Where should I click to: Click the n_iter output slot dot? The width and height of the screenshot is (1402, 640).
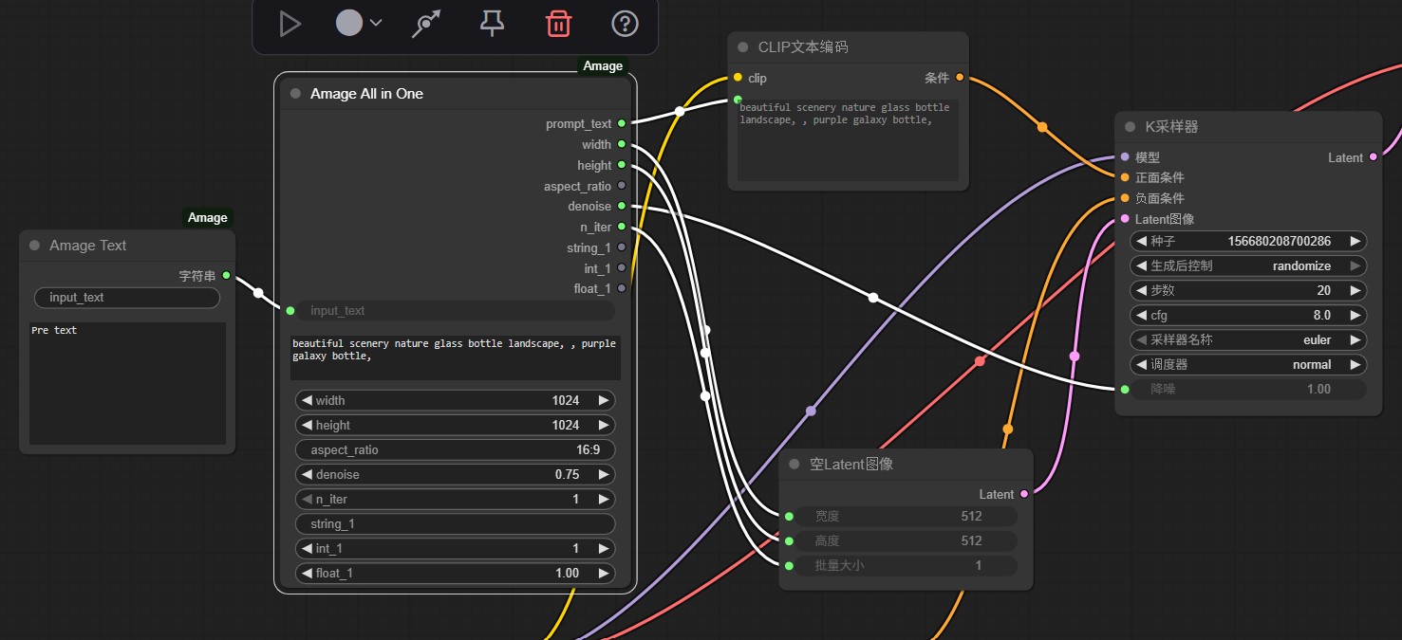tap(622, 227)
